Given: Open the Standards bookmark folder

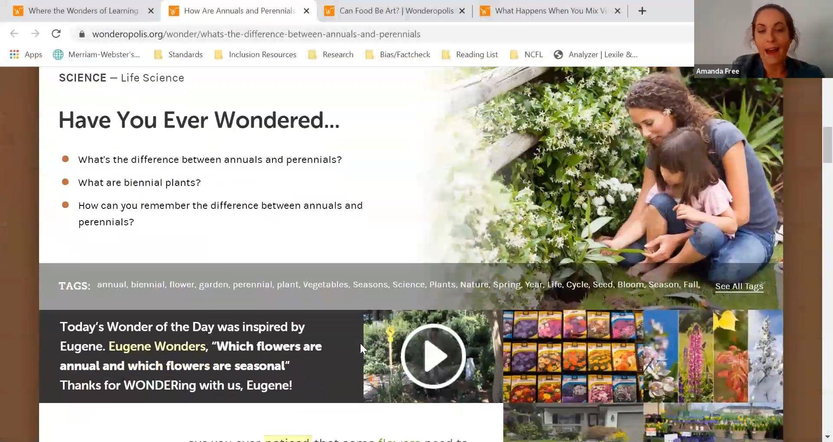Looking at the screenshot, I should click(178, 55).
